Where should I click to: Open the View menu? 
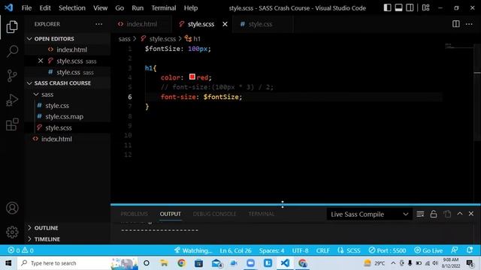(100, 8)
